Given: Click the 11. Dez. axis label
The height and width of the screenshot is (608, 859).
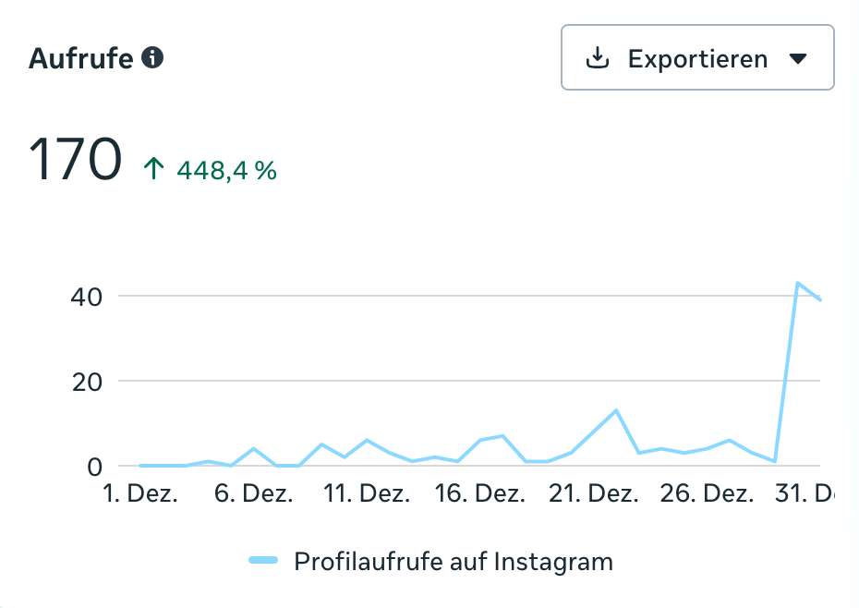Looking at the screenshot, I should 368,493.
